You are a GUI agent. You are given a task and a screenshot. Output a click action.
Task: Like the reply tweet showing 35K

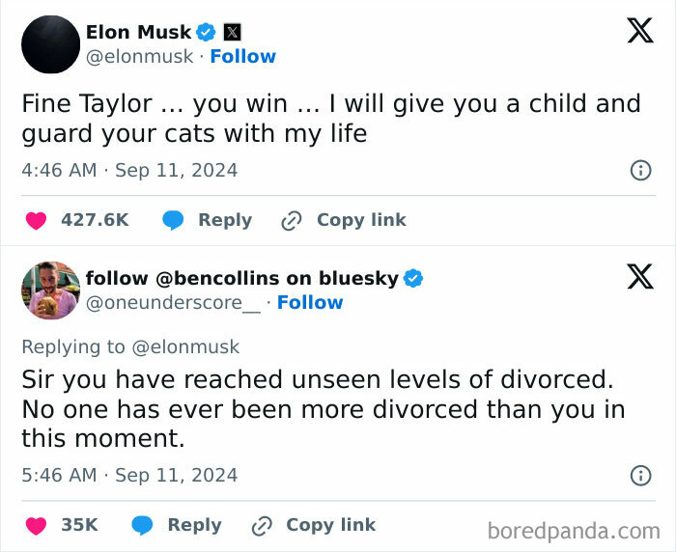(36, 526)
